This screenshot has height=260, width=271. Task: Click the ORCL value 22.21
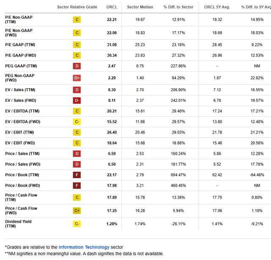(112, 20)
